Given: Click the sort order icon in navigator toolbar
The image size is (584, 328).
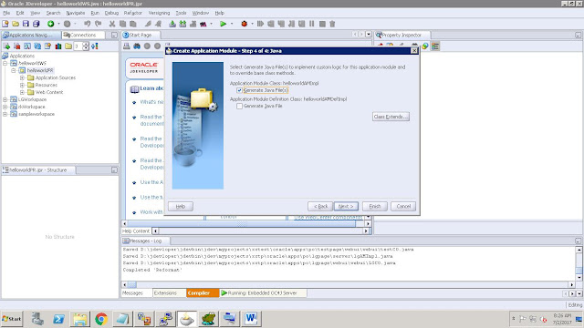Looking at the screenshot, I should (95, 46).
